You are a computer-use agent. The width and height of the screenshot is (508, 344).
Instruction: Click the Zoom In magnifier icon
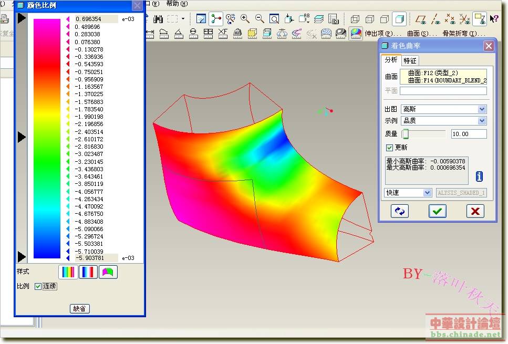click(245, 19)
